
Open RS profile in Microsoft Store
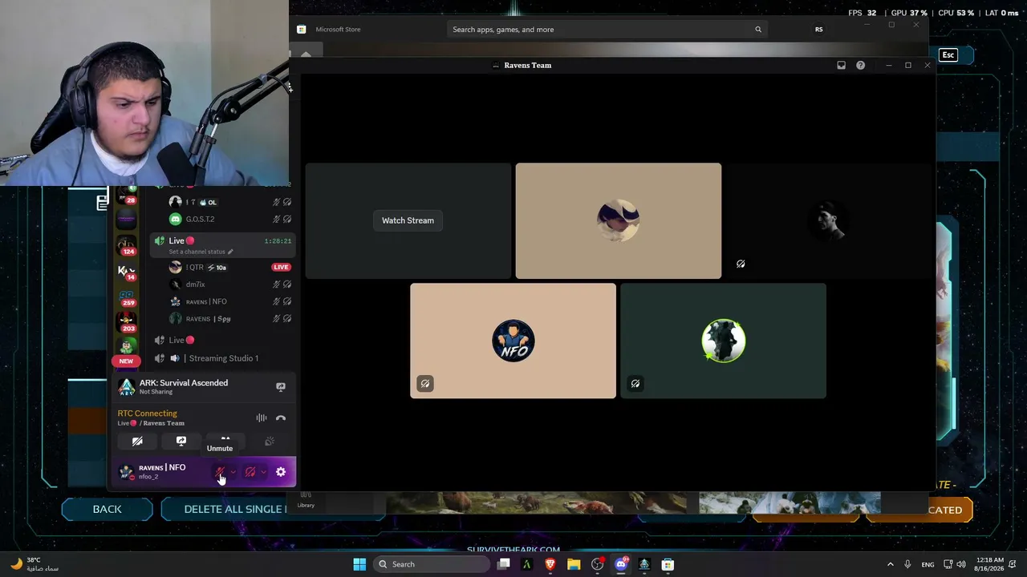point(819,30)
